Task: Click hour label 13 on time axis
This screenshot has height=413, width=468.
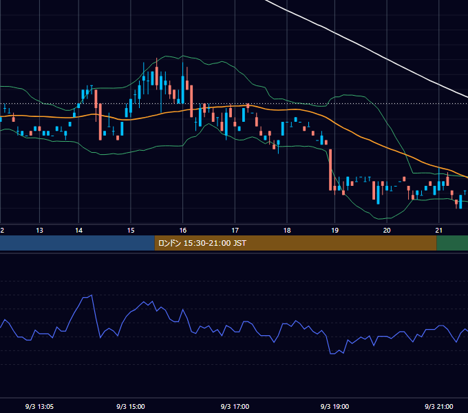Action: [x=39, y=231]
